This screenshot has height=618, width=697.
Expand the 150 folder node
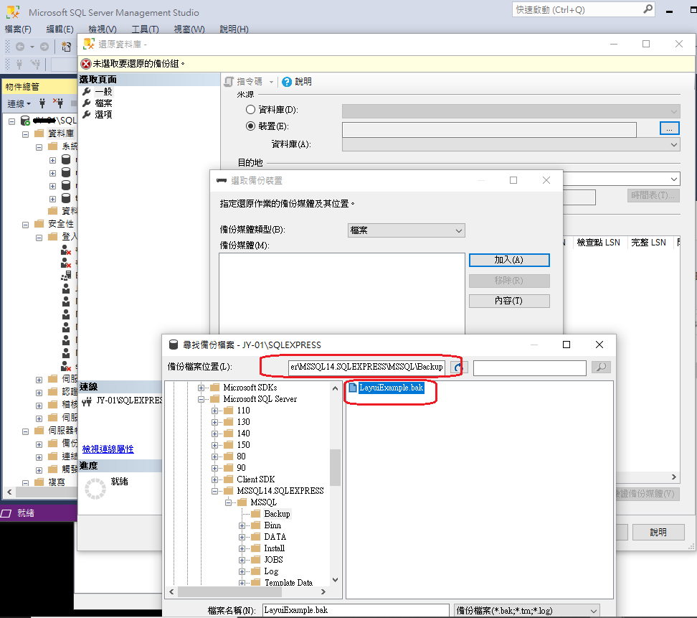click(214, 445)
